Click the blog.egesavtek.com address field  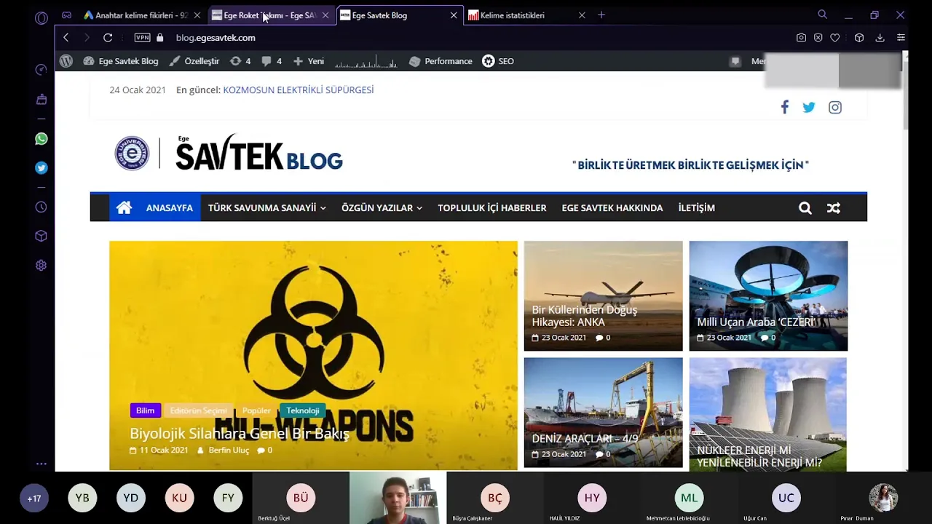pyautogui.click(x=216, y=38)
